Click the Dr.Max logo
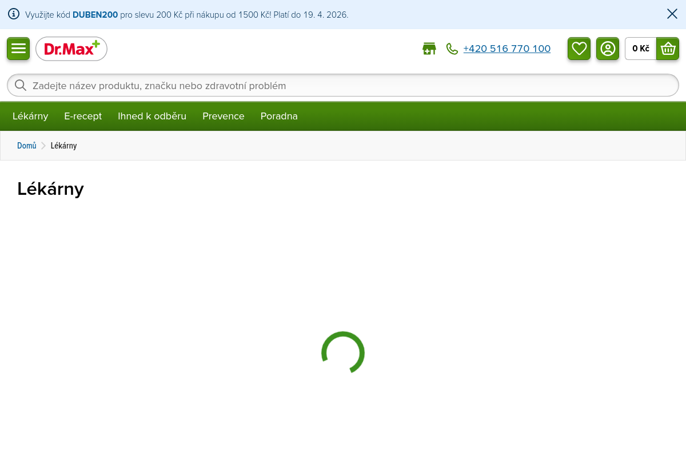Image resolution: width=686 pixels, height=457 pixels. (x=71, y=49)
